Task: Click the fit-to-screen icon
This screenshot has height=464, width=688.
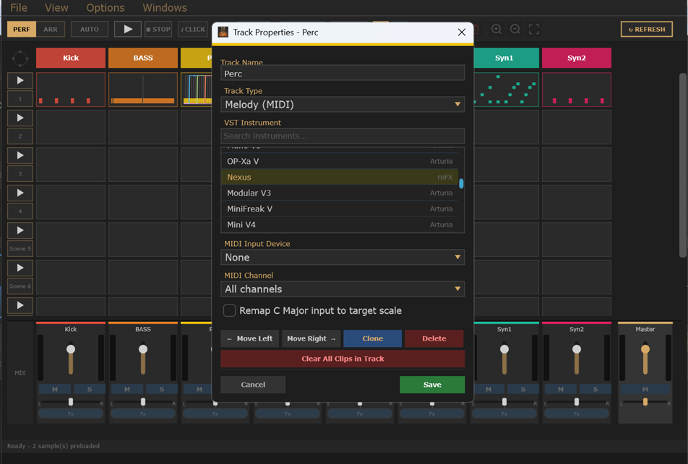Action: (x=534, y=30)
